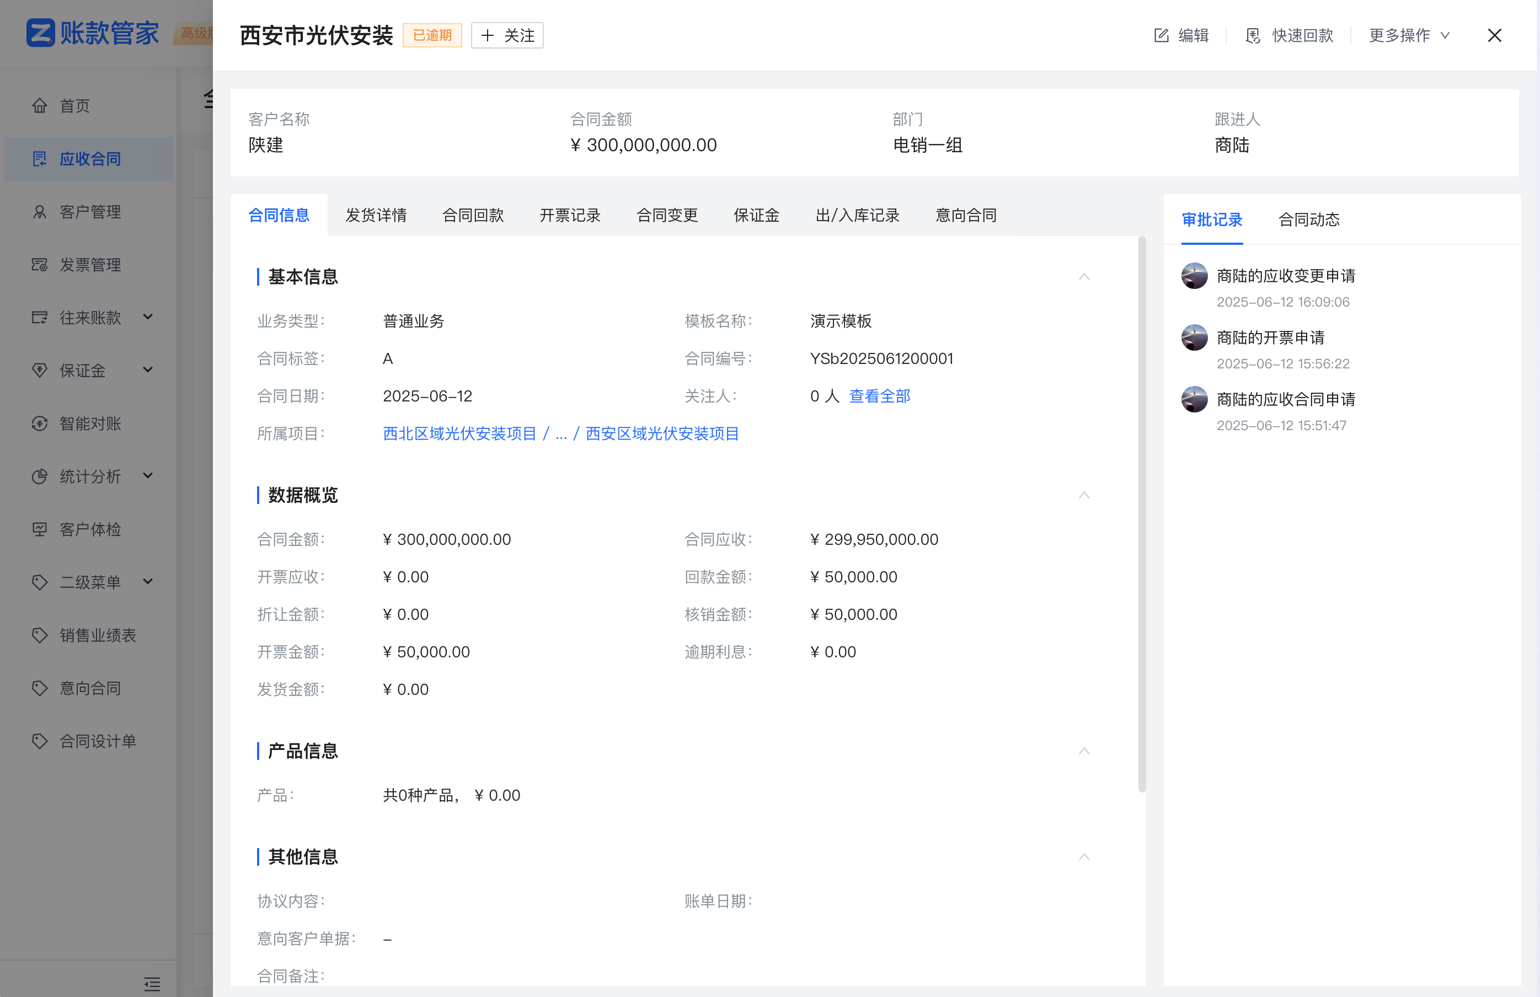Collapse sidebar using bottom menu-fold icon

pos(152,984)
